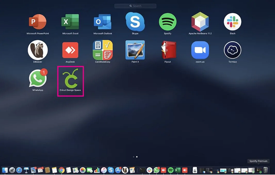Open WhatsApp in the Launchpad grid
275x175 pixels.
coord(38,78)
